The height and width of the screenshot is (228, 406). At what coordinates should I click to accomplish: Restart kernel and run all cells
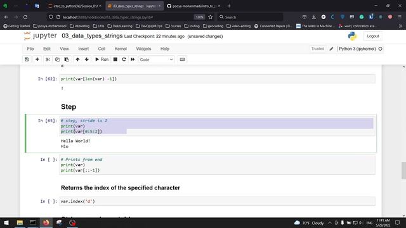point(133,60)
